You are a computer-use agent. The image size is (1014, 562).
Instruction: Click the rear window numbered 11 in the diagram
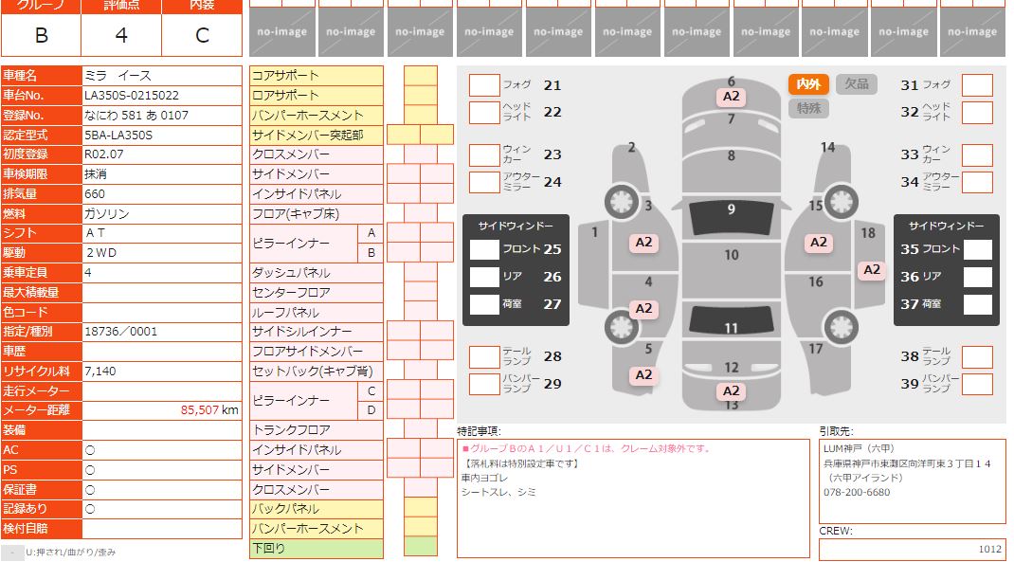[x=731, y=323]
